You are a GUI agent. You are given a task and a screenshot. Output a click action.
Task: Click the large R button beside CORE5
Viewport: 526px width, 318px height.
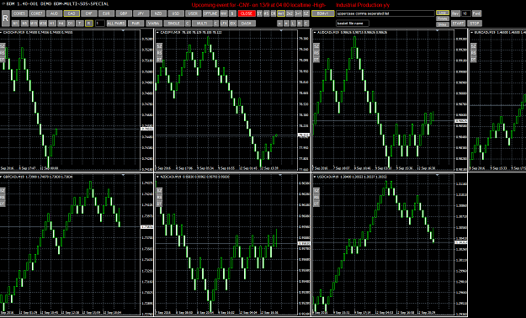coord(5,19)
